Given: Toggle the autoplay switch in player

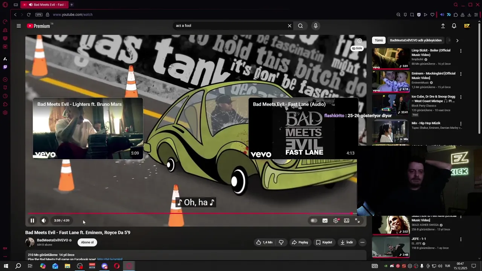Looking at the screenshot, I should pyautogui.click(x=314, y=221).
